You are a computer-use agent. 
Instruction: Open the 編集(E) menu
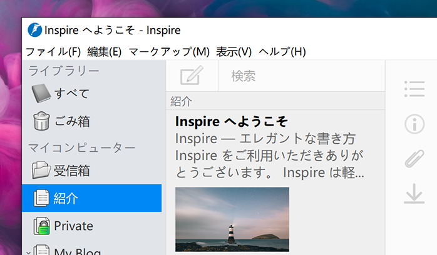pos(104,51)
